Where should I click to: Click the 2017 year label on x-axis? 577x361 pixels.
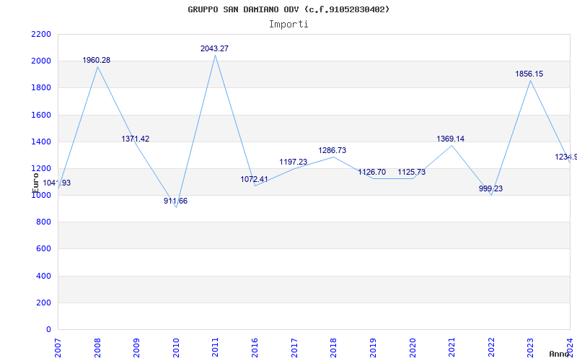tap(294, 348)
